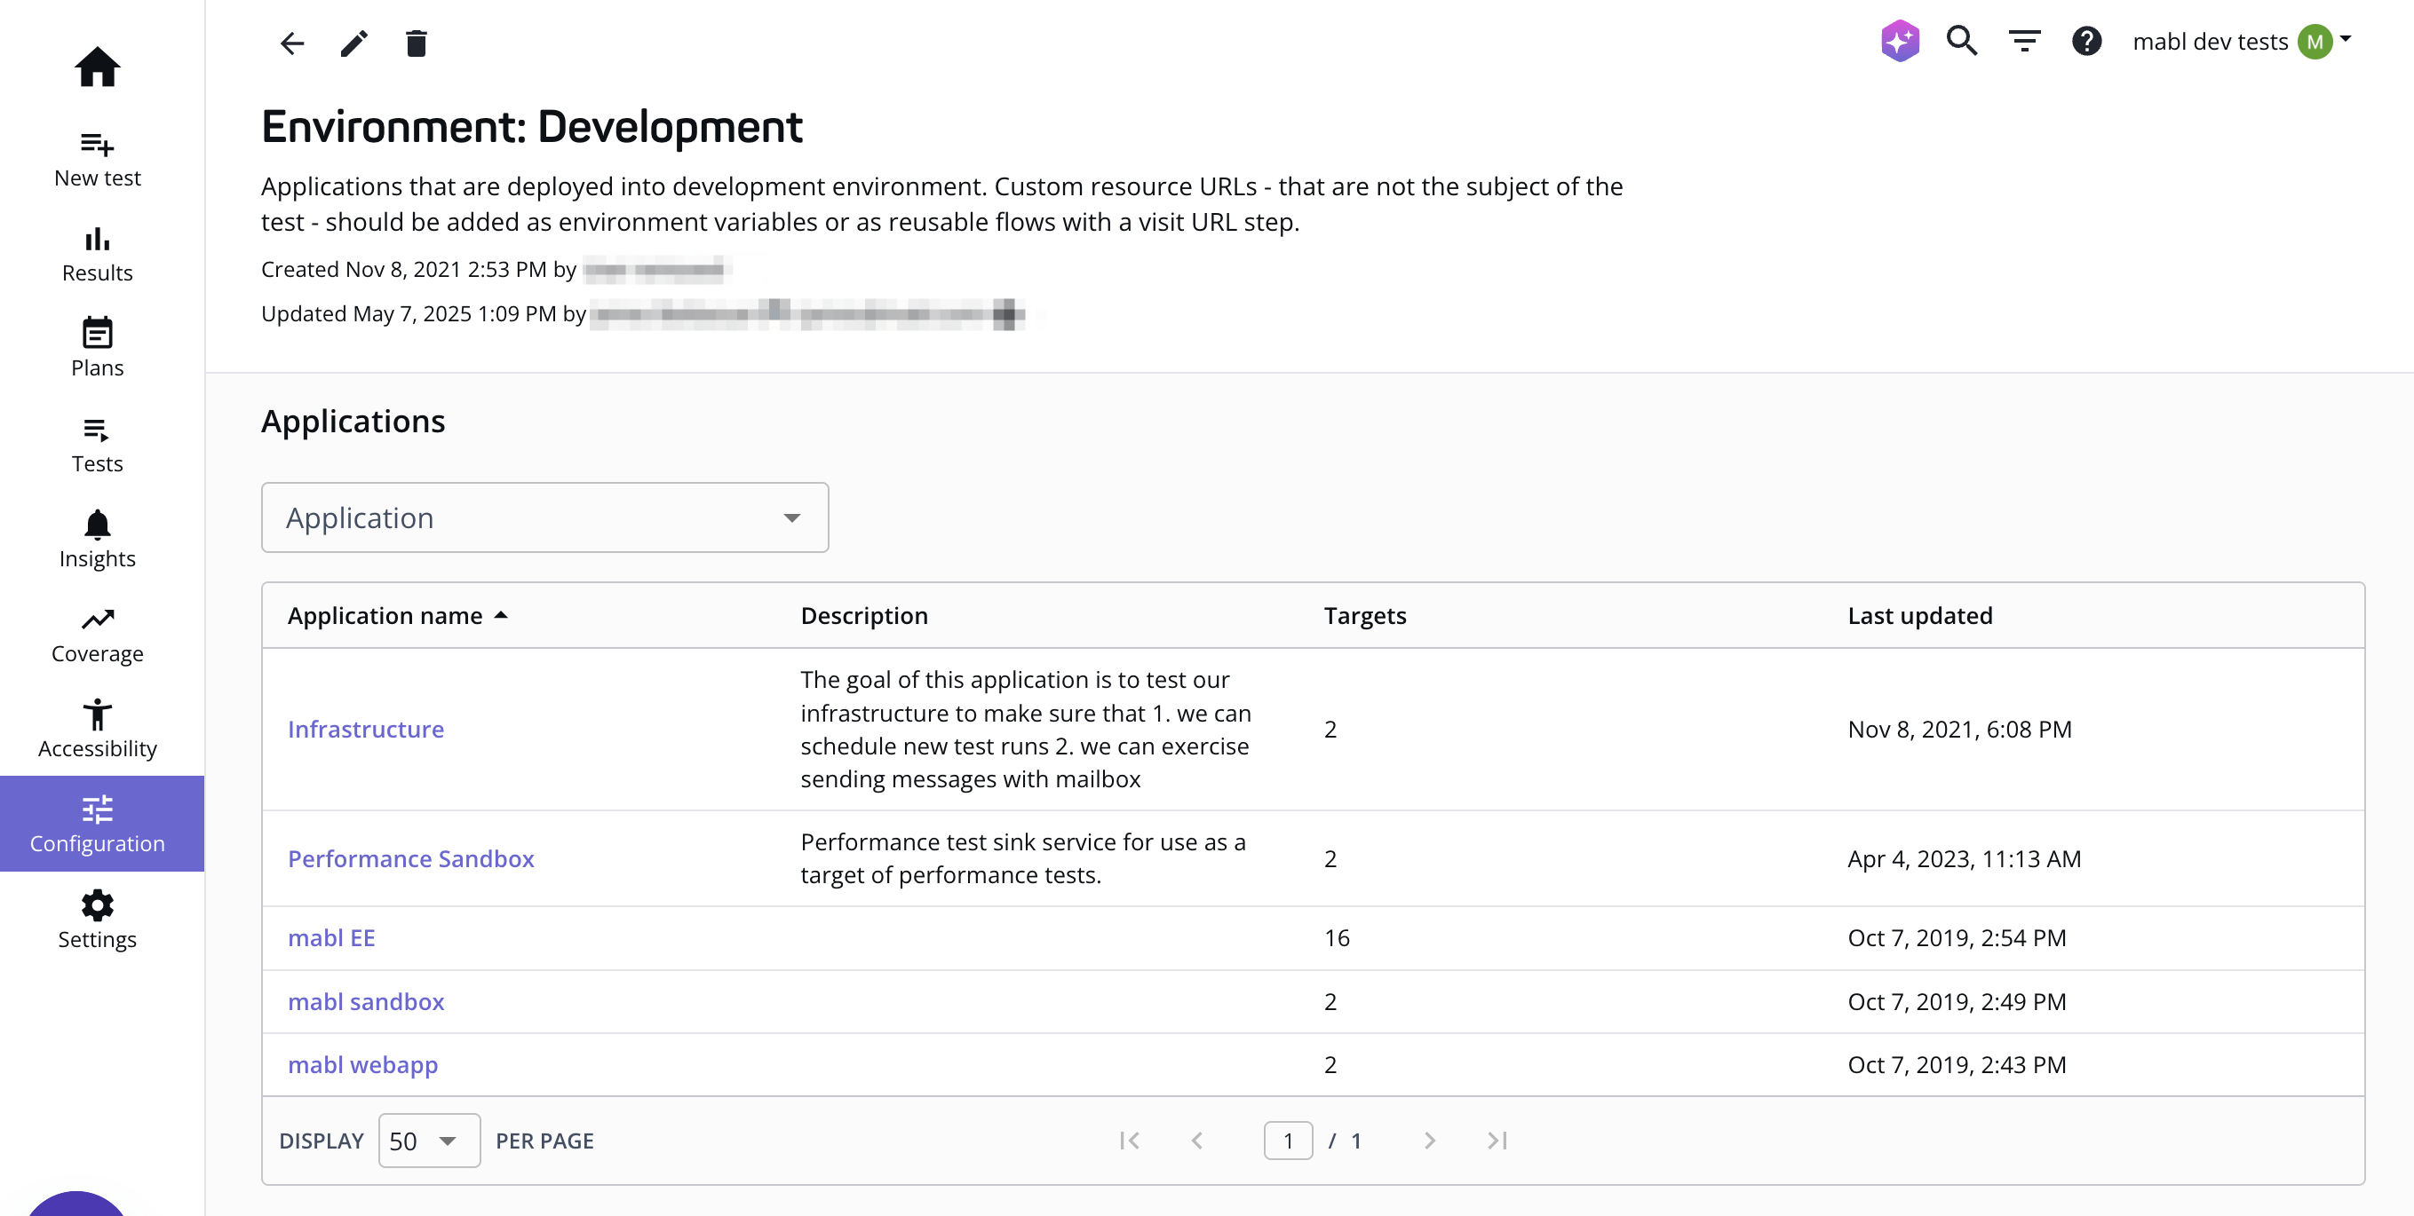Open the Application filter dropdown
This screenshot has width=2414, height=1216.
coord(544,517)
